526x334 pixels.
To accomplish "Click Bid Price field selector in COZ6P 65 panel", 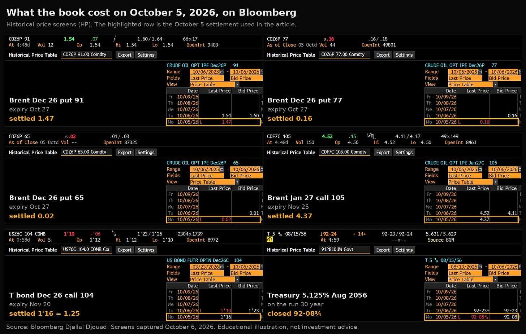I will [x=246, y=176].
